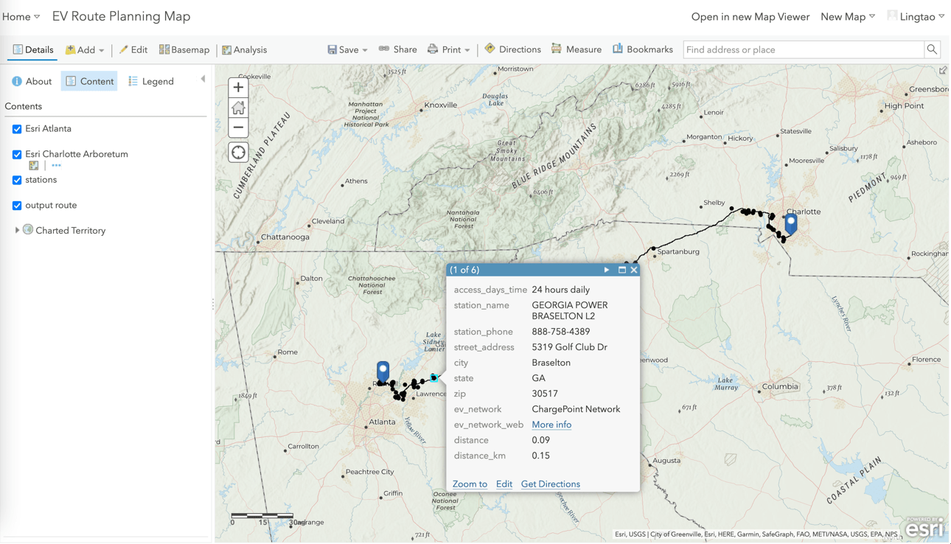The image size is (951, 544).
Task: Click the 5319 Golf Club Dr value
Action: pos(569,347)
